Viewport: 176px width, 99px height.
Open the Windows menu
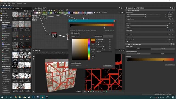click(x=20, y=3)
